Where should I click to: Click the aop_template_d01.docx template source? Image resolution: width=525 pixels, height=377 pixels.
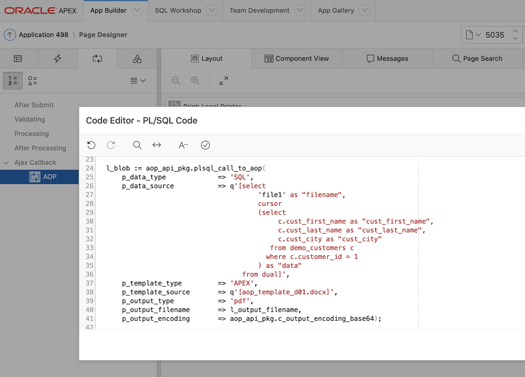coord(283,292)
